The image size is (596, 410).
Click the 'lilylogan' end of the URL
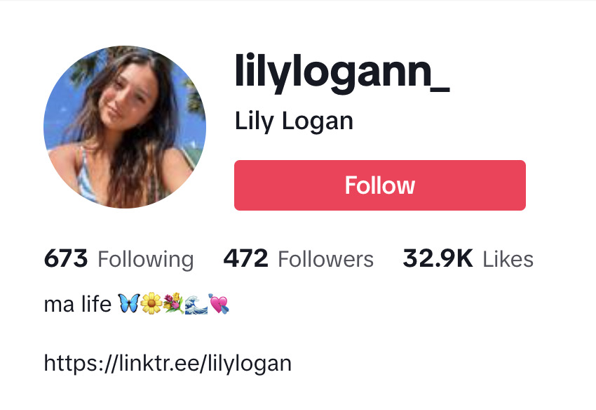250,364
